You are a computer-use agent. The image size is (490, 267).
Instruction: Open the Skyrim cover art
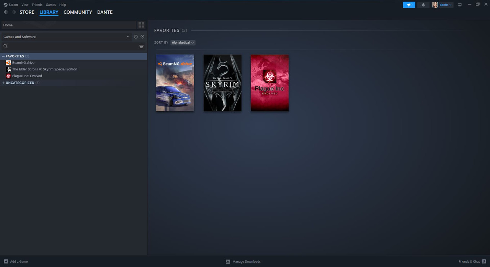(x=222, y=83)
